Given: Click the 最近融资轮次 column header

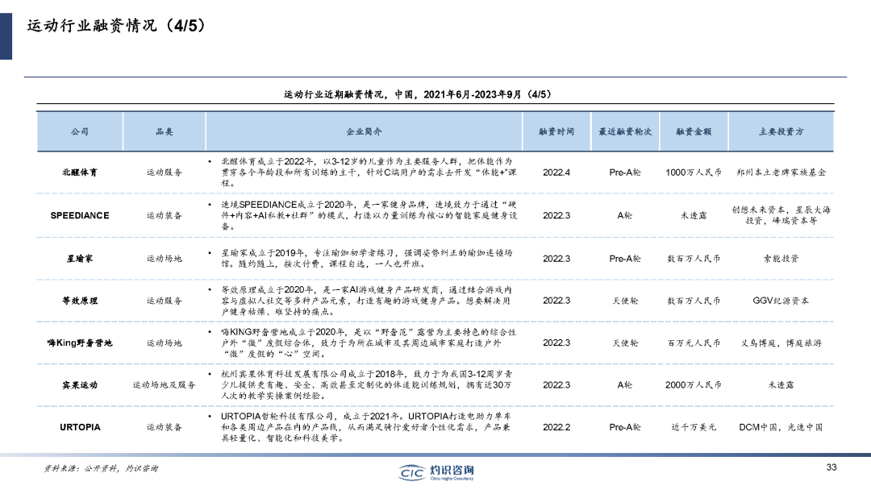Looking at the screenshot, I should pos(625,131).
